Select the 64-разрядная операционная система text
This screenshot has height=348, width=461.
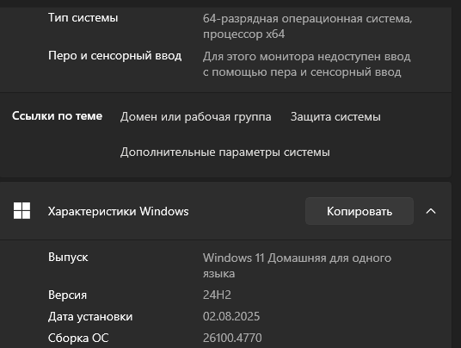[308, 26]
